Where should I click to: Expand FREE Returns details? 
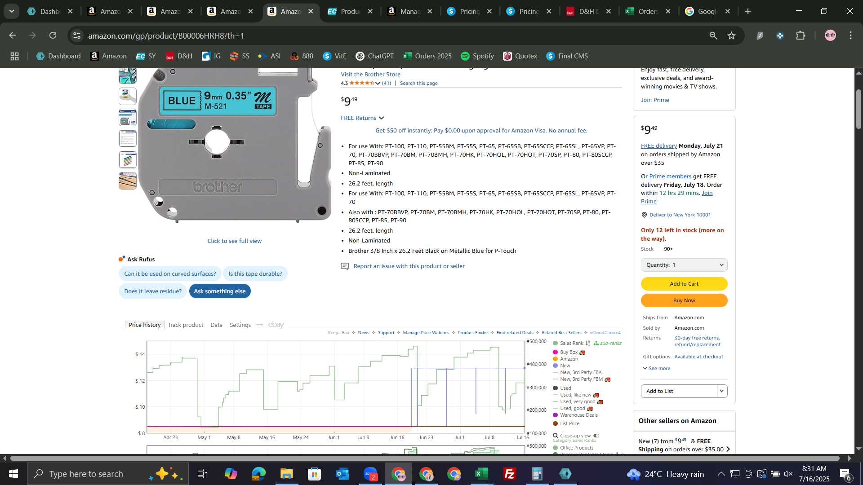(362, 118)
